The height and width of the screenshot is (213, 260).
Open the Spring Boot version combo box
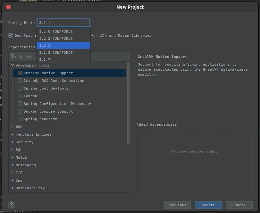(63, 23)
